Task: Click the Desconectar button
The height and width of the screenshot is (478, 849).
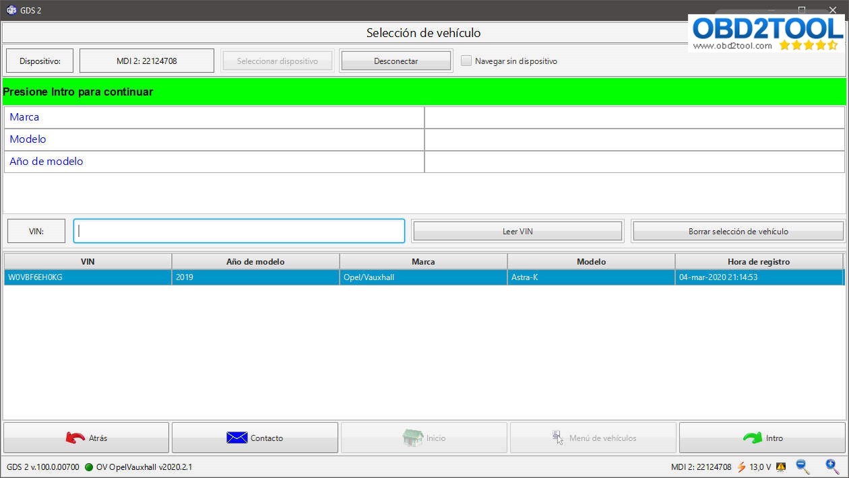Action: tap(396, 61)
